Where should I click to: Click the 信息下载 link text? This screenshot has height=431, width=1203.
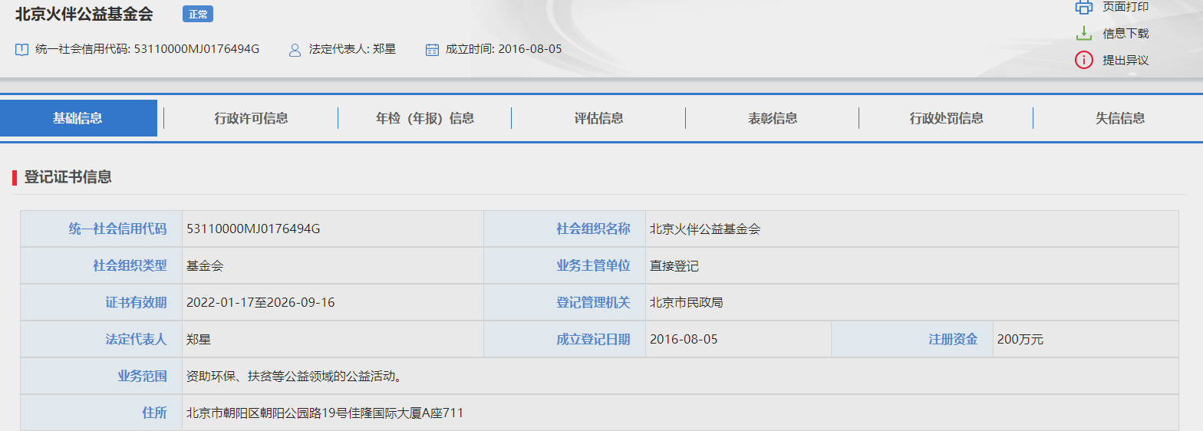pyautogui.click(x=1126, y=34)
